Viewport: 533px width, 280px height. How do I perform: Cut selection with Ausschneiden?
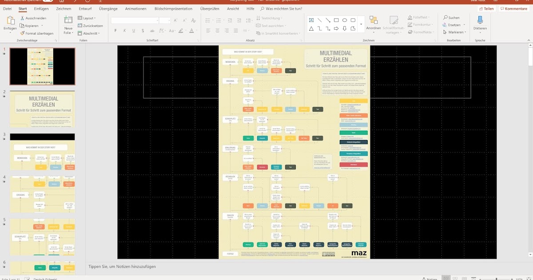pyautogui.click(x=33, y=18)
